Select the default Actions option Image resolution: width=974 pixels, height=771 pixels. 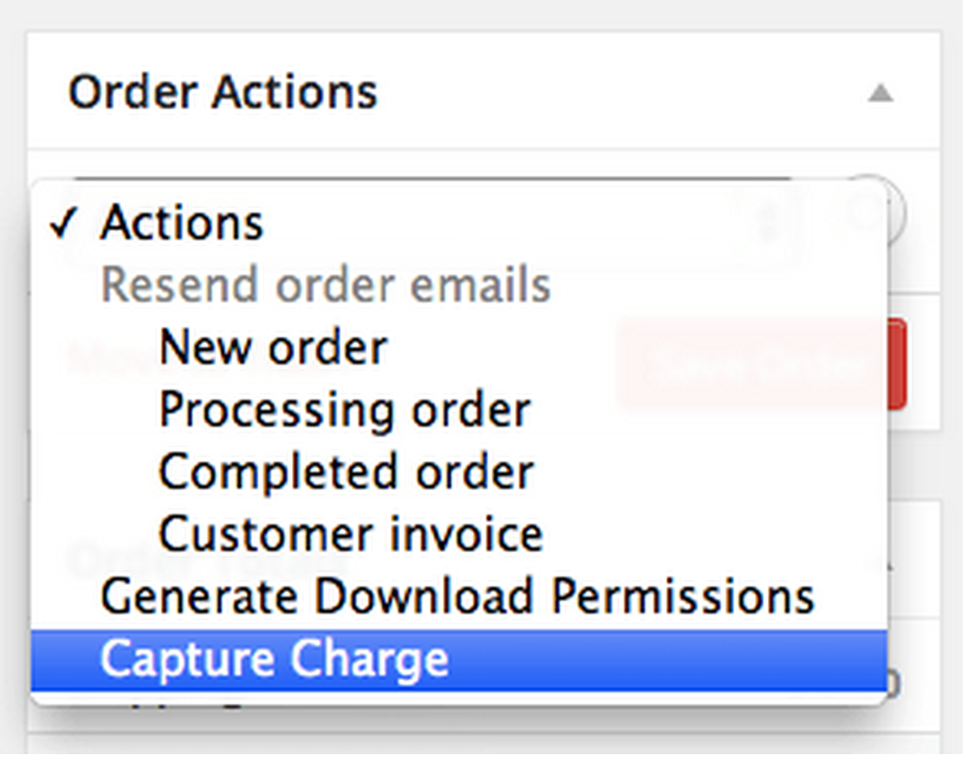(x=182, y=224)
